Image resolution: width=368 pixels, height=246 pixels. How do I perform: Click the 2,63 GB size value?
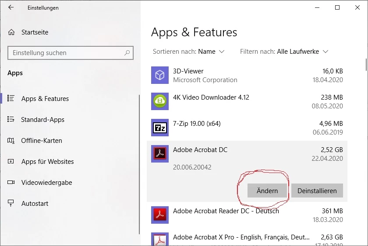[x=332, y=237]
